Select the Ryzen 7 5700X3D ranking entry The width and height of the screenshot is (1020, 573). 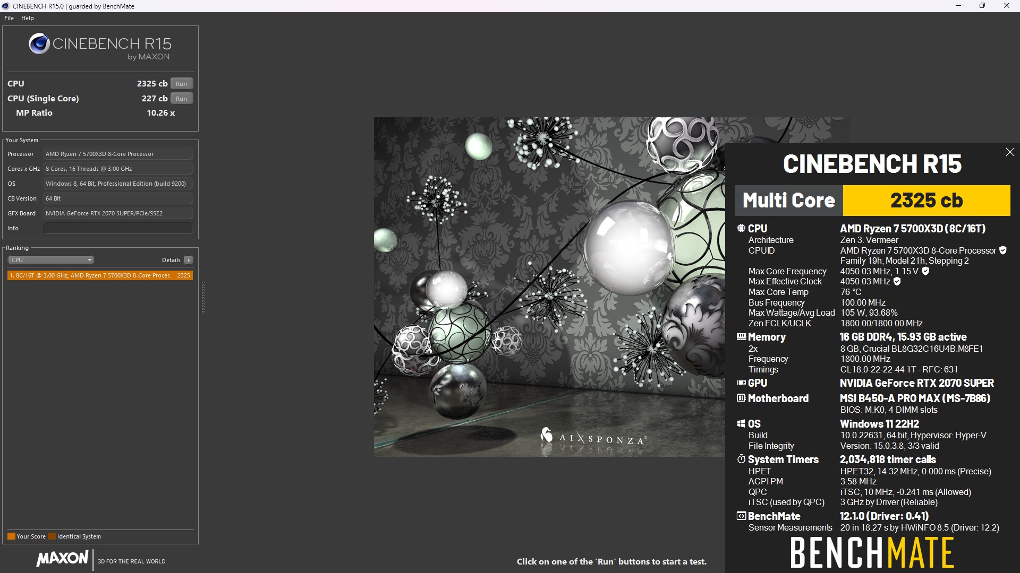[x=100, y=275]
